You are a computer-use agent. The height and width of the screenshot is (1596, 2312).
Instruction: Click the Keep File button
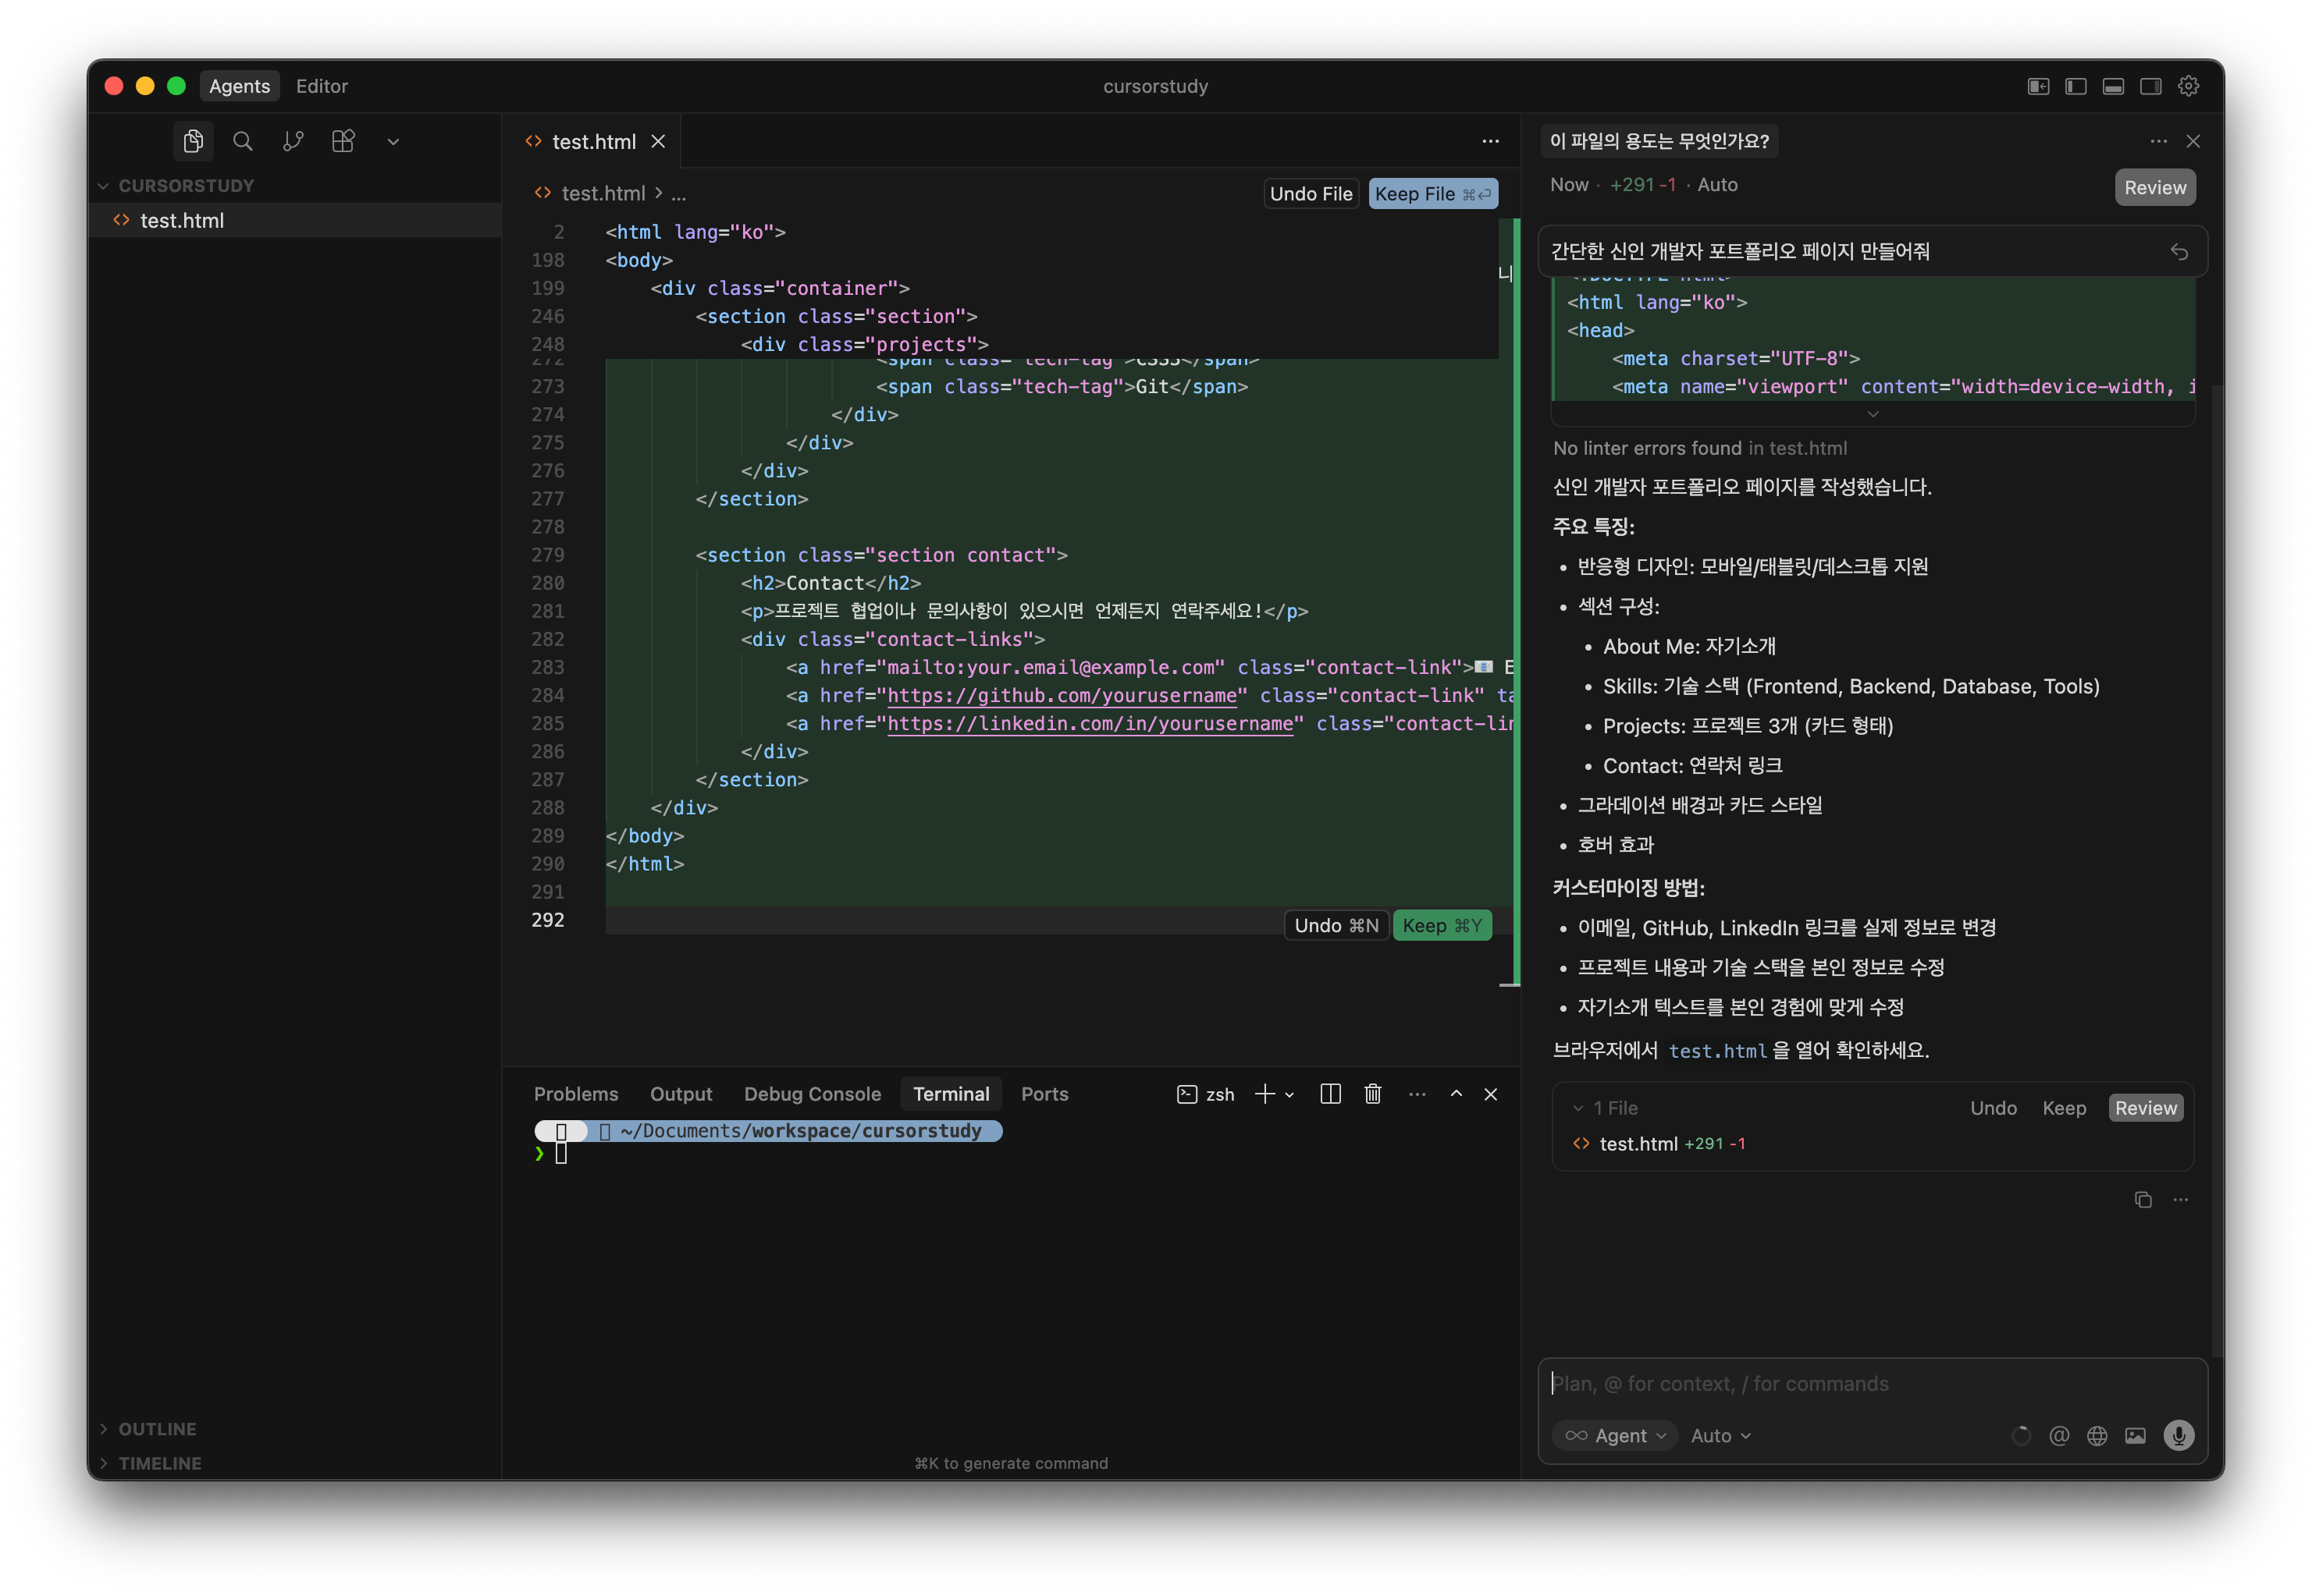click(1432, 194)
